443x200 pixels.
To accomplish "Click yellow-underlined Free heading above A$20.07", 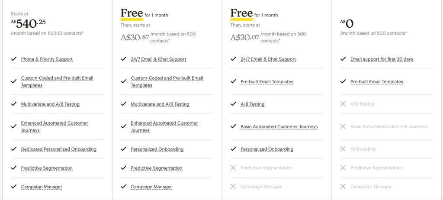I will 241,13.
